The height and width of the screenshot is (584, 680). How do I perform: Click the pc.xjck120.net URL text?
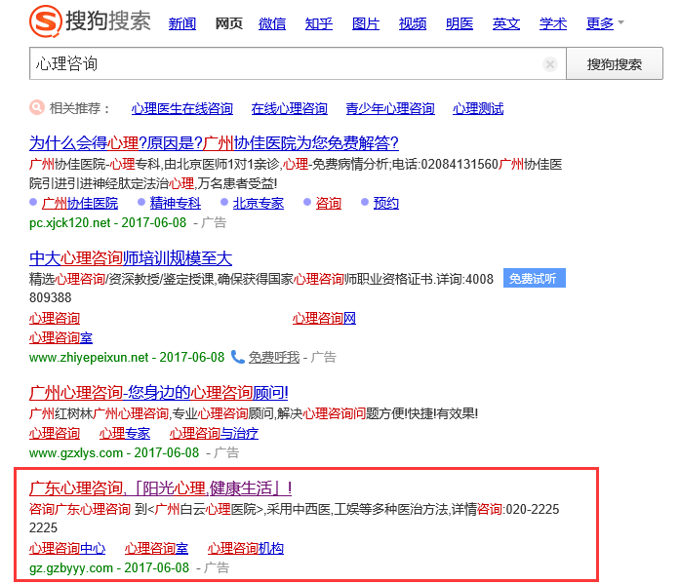[70, 222]
